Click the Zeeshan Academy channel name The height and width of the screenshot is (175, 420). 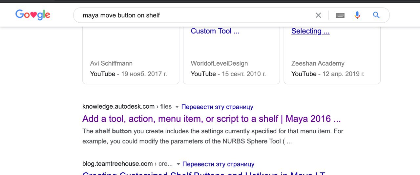318,63
